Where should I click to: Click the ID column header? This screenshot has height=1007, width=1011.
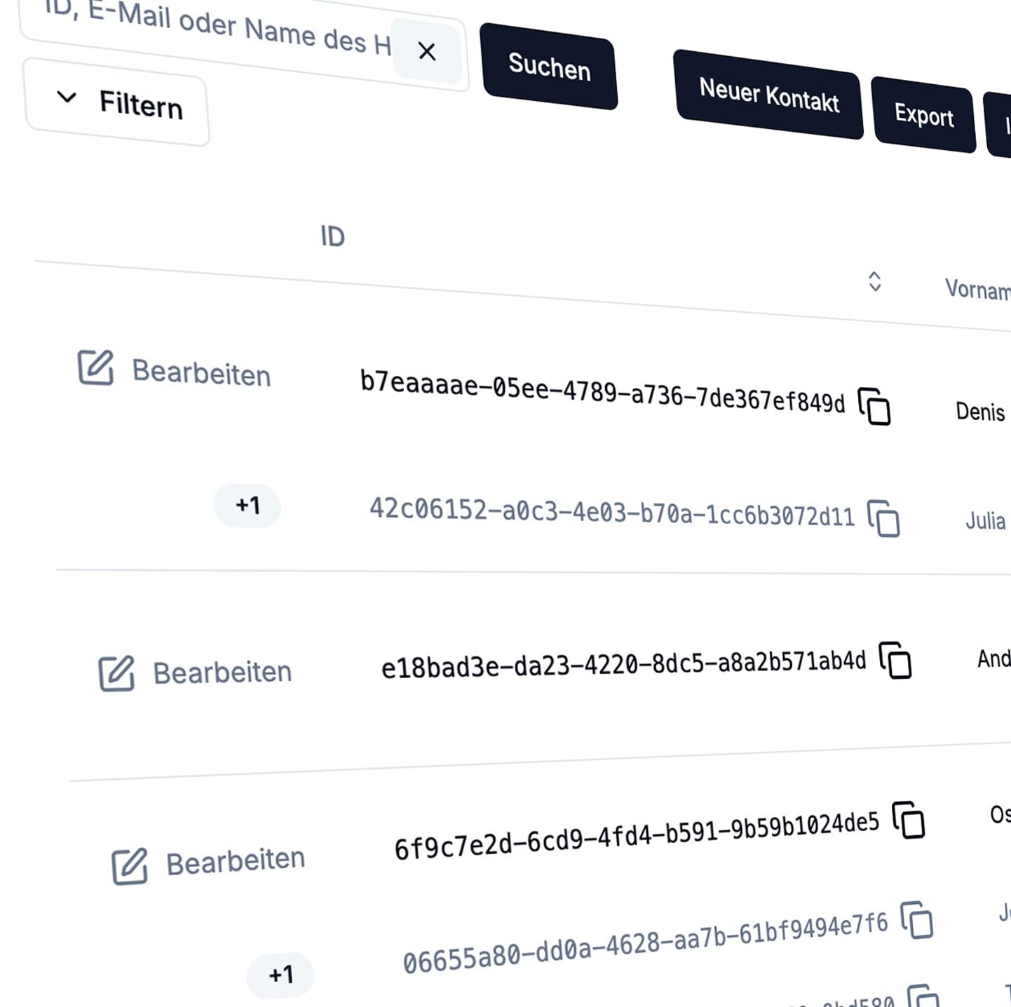tap(332, 237)
